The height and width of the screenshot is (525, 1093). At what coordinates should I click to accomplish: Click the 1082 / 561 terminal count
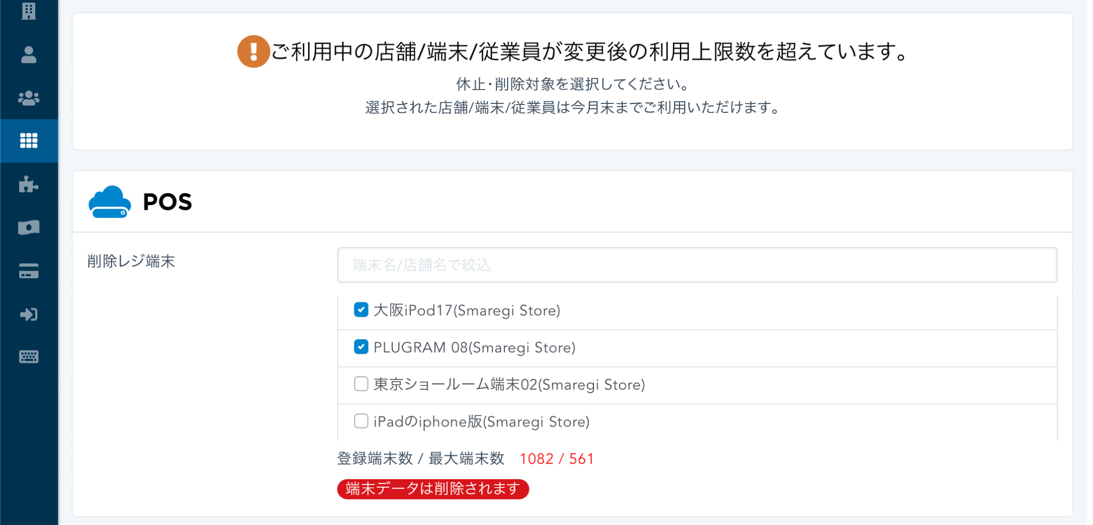557,459
